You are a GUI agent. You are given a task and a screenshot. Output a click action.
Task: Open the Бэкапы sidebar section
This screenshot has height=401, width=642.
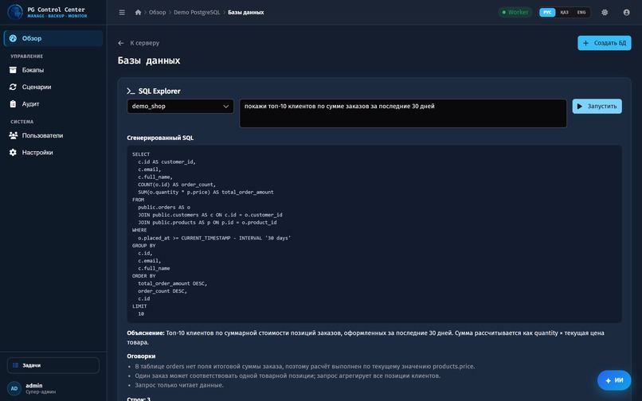coord(53,70)
